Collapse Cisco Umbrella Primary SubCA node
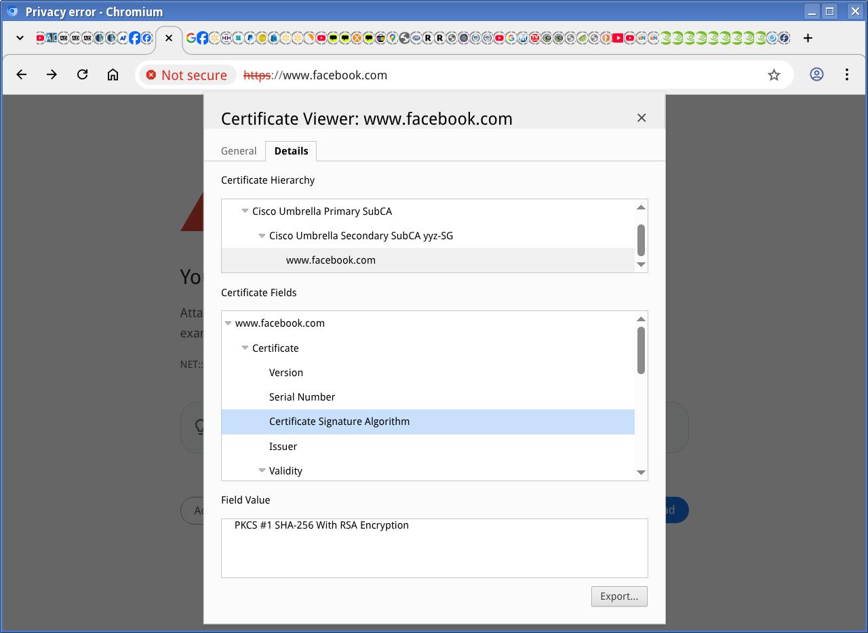Screen dimensions: 868x633 (x=245, y=211)
